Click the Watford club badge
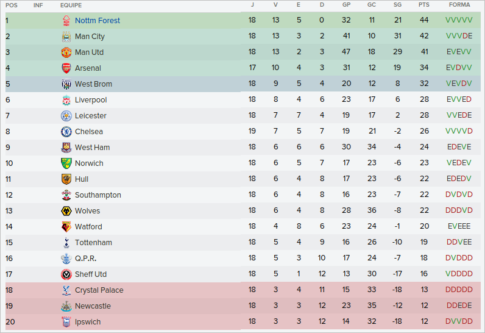 click(x=66, y=227)
